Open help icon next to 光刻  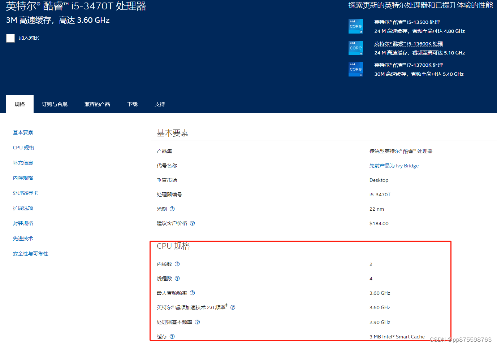pyautogui.click(x=172, y=209)
